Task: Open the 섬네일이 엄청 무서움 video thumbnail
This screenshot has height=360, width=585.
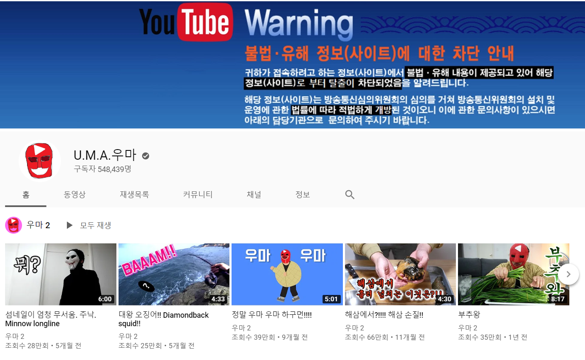Action: click(x=61, y=274)
